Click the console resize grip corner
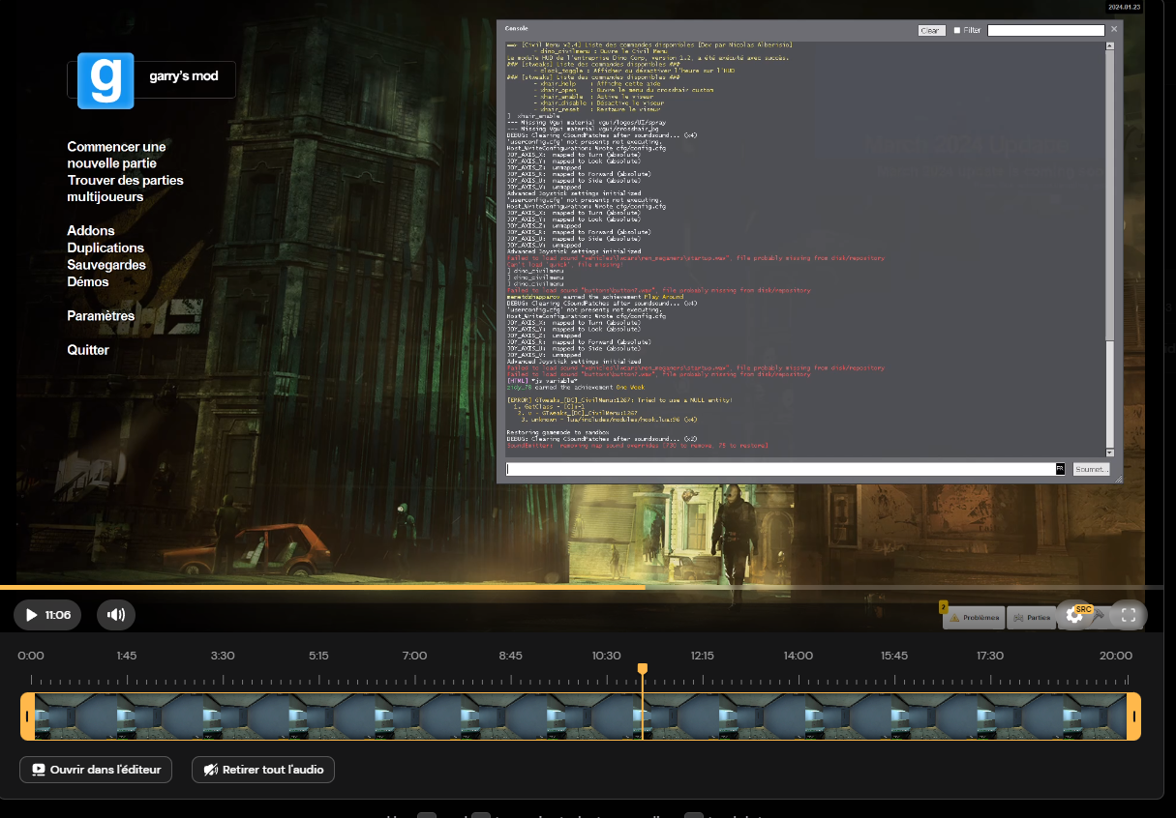 1118,478
